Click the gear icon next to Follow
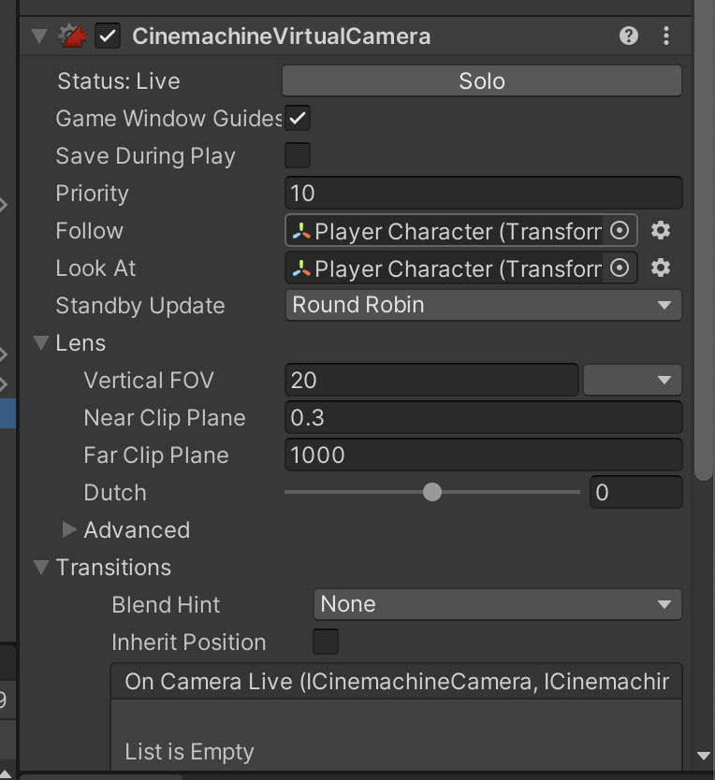 pyautogui.click(x=661, y=230)
